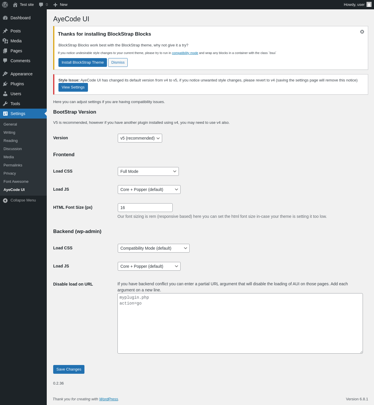Screen dimensions: 374x405
Task: Click the WordPress logo icon
Action: coord(5,5)
